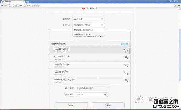Click the page scrollbar up arrow

(x=180, y=9)
